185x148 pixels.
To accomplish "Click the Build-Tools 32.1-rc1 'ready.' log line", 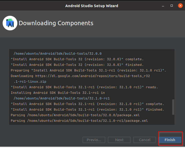I will coord(84,87).
